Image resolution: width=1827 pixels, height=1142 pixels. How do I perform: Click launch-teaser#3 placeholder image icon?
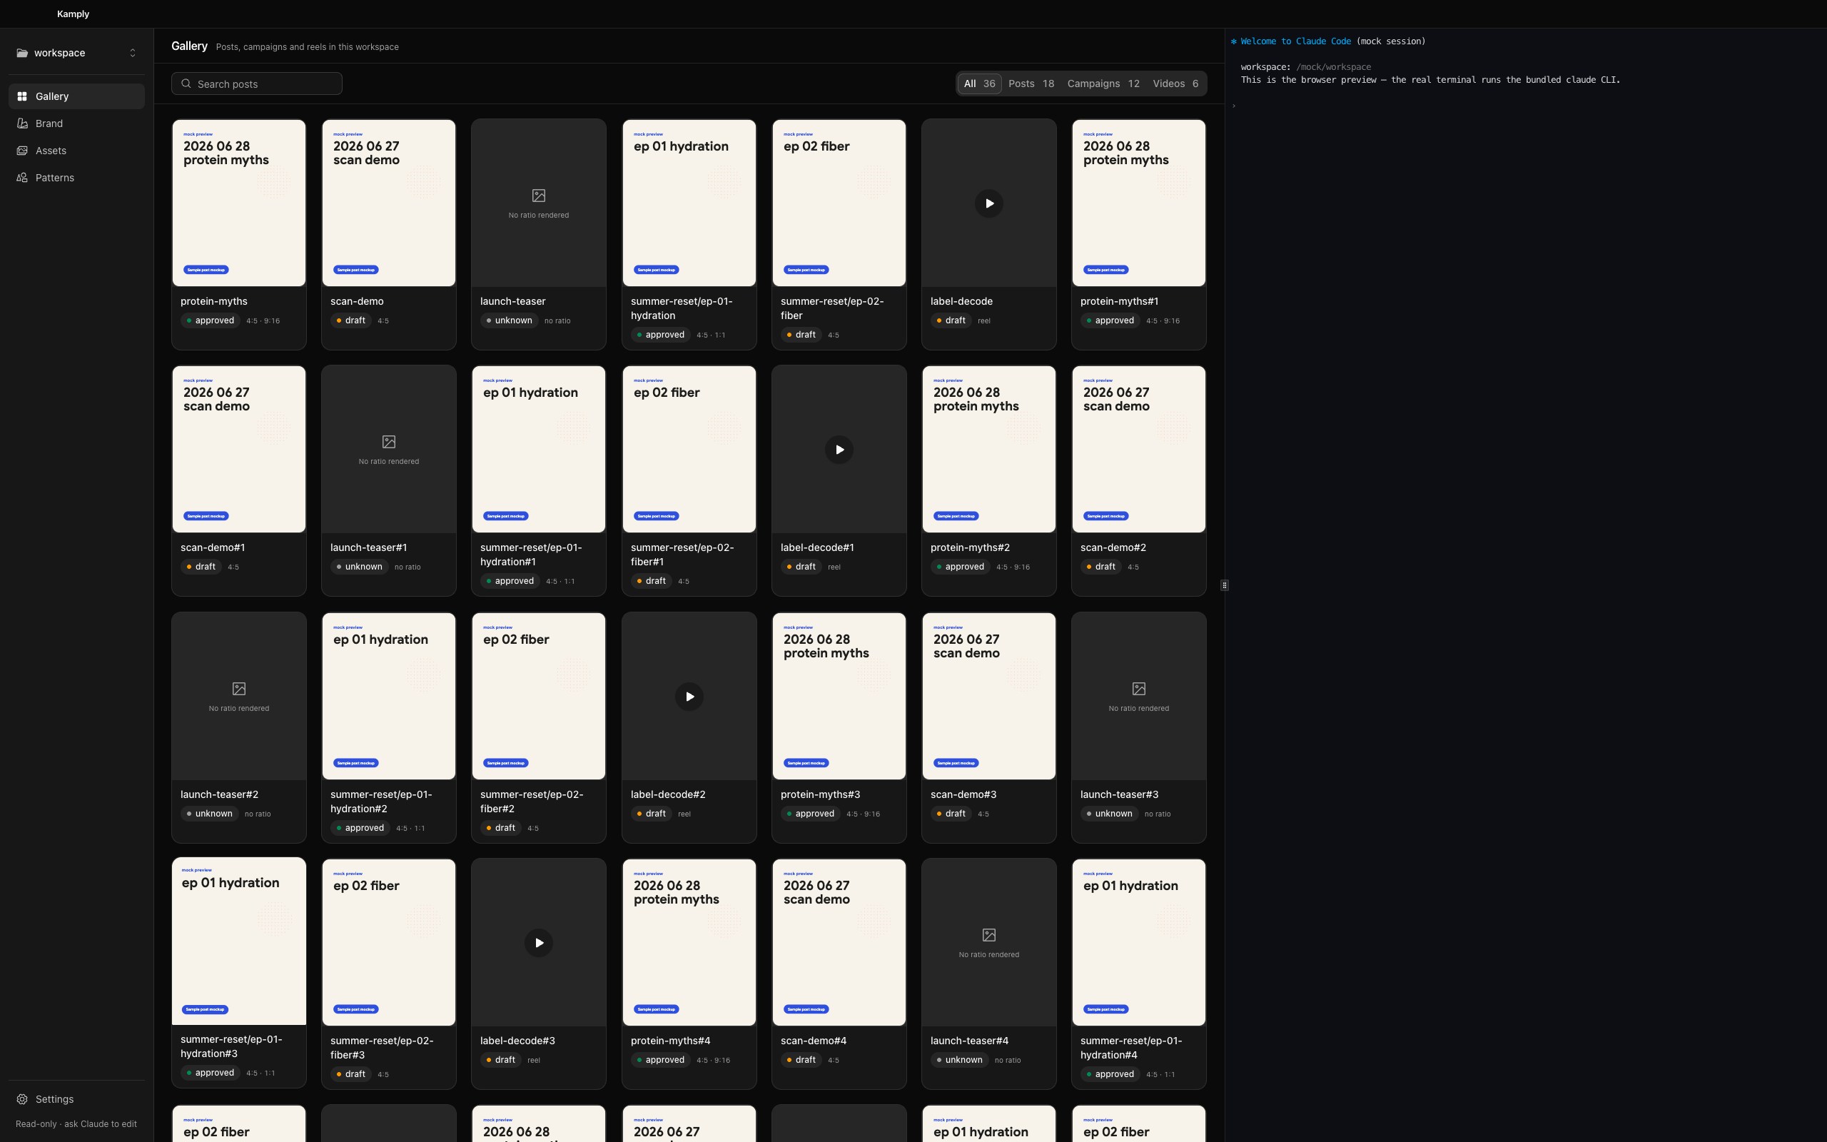(x=1138, y=689)
